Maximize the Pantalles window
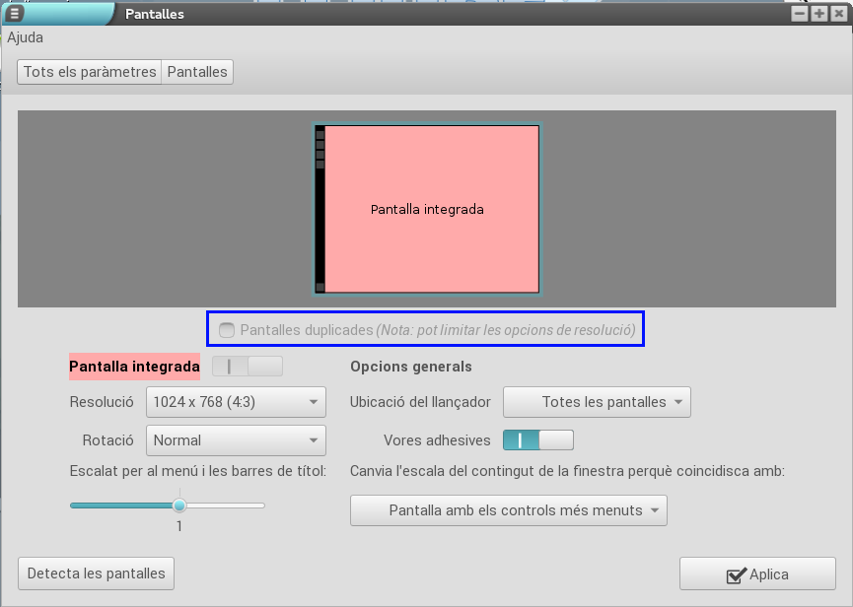 (819, 14)
